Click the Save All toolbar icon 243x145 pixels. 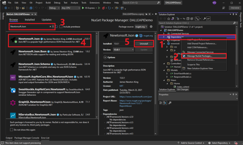pyautogui.click(x=31, y=8)
